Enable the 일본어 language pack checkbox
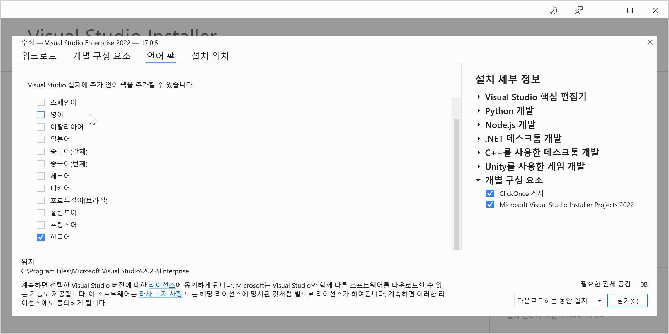 click(41, 139)
